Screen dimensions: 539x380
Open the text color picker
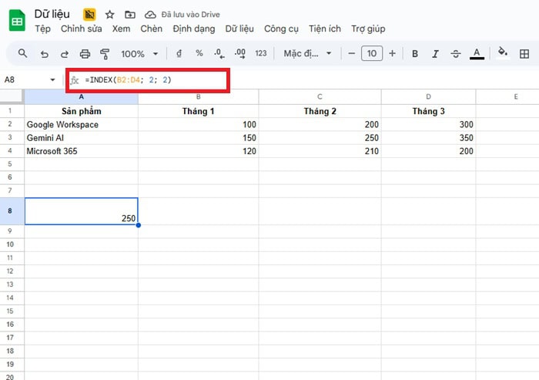(x=477, y=54)
